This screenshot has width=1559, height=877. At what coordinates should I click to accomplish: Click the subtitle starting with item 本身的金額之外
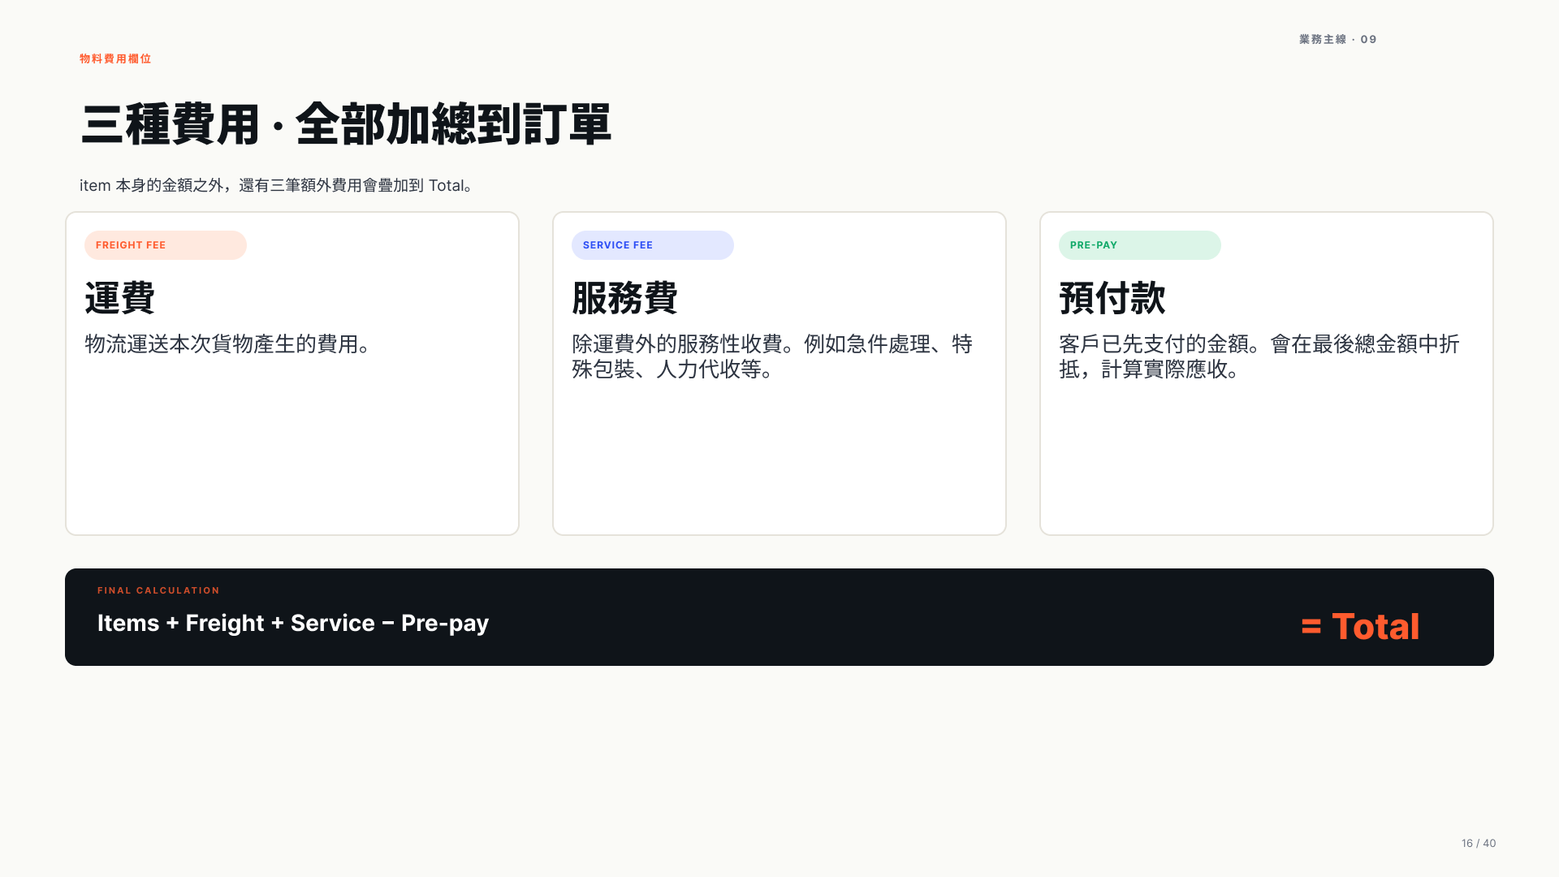point(276,185)
